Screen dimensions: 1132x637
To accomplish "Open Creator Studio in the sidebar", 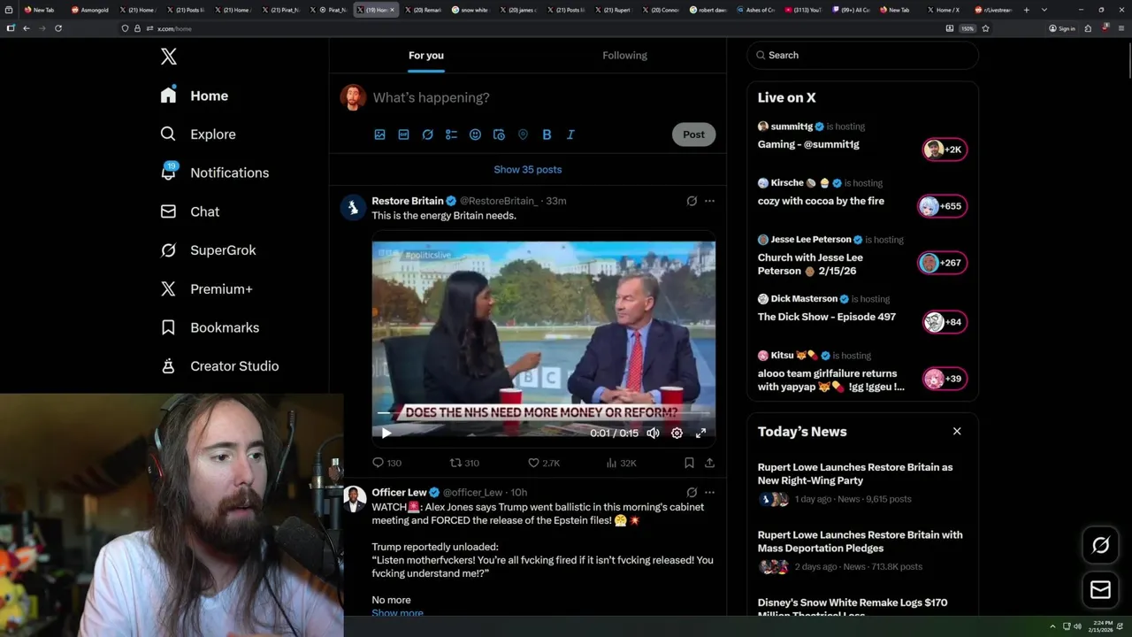I will tap(219, 366).
